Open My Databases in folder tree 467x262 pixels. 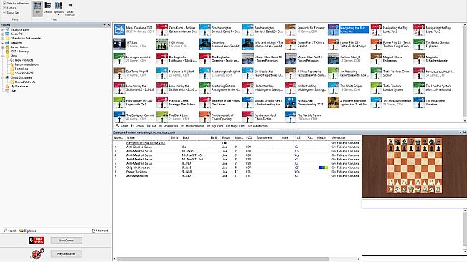coord(19,86)
